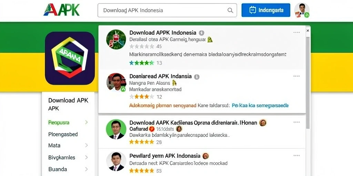Focus the Download APK Indonesia search field
353x176 pixels.
click(x=167, y=10)
